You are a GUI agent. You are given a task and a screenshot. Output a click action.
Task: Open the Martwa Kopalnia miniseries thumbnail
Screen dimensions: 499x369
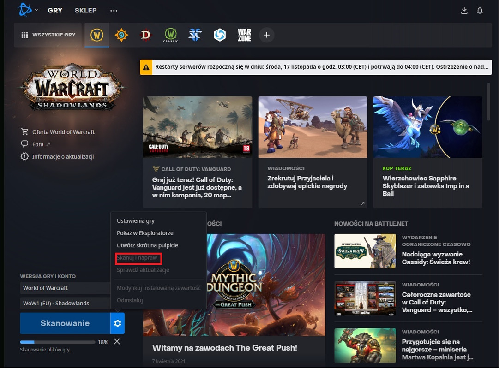coord(365,345)
